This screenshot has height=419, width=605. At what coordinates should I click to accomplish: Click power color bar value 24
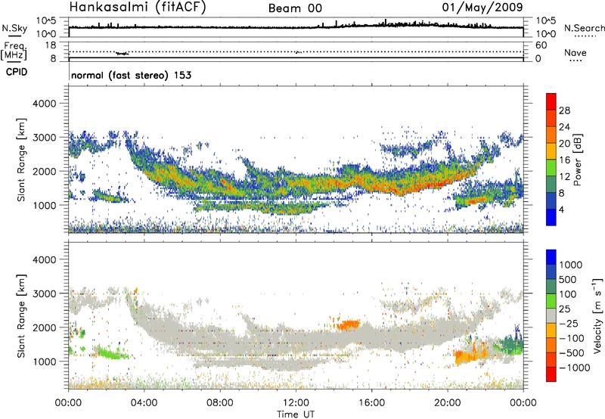[564, 127]
